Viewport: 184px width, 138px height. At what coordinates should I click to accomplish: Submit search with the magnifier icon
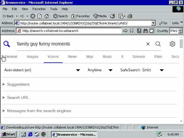pyautogui.click(x=158, y=44)
